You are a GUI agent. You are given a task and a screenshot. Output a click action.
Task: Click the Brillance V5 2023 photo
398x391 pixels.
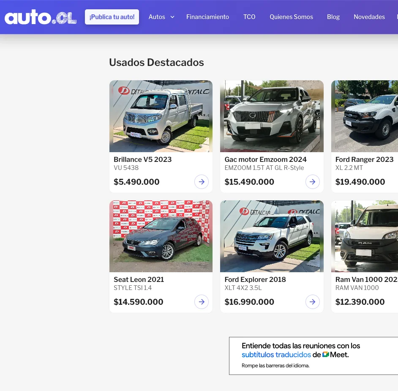(161, 116)
